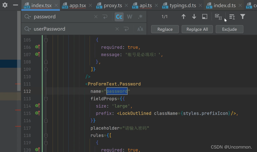The height and width of the screenshot is (152, 257).
Task: Click the left panel vertical scrollbar thumb
Action: (x=19, y=51)
